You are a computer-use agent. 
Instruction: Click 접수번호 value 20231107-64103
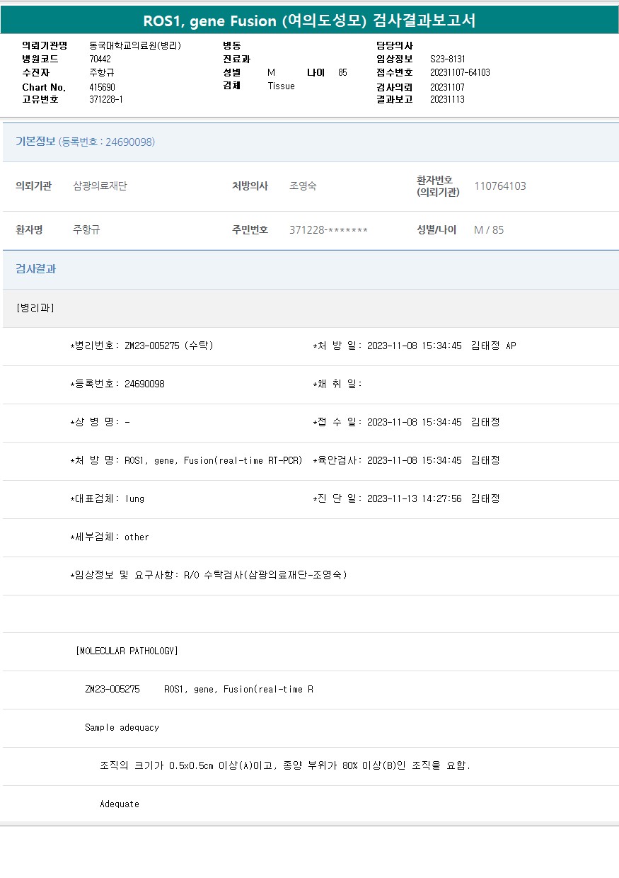pos(460,73)
